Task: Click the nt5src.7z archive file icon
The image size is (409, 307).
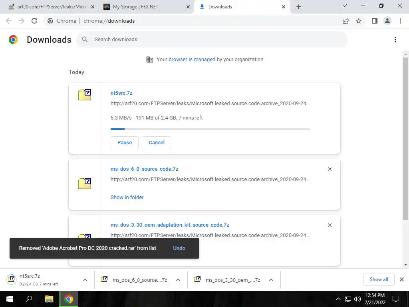Action: pyautogui.click(x=85, y=95)
